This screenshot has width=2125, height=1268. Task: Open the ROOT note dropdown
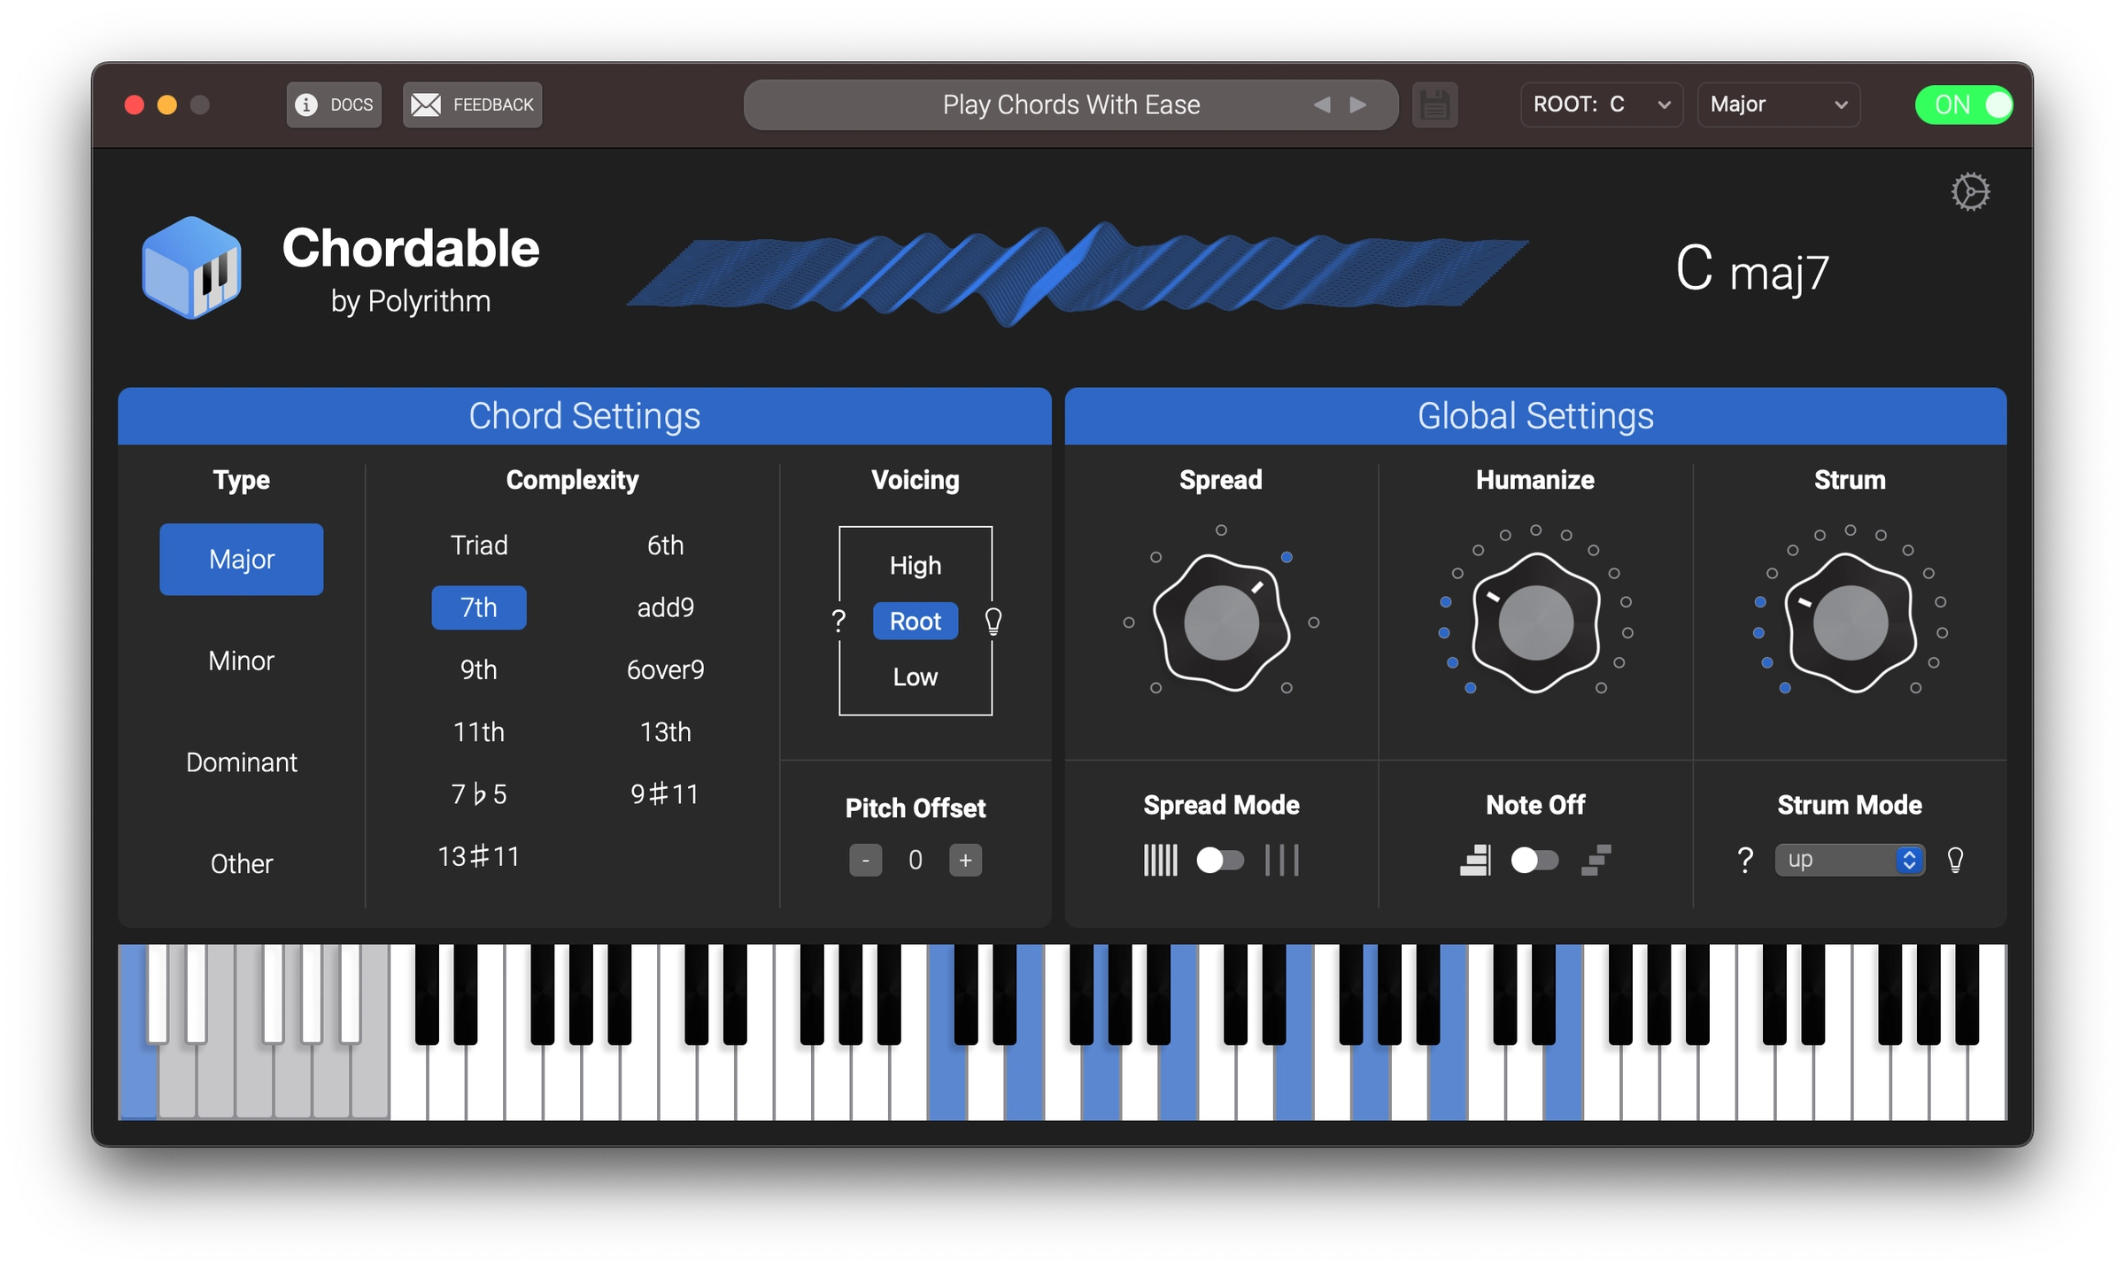(1601, 104)
